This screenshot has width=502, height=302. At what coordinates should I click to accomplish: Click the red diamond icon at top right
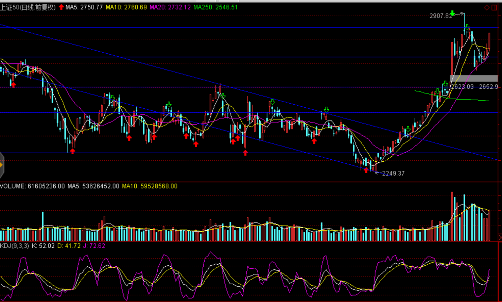coord(487,7)
